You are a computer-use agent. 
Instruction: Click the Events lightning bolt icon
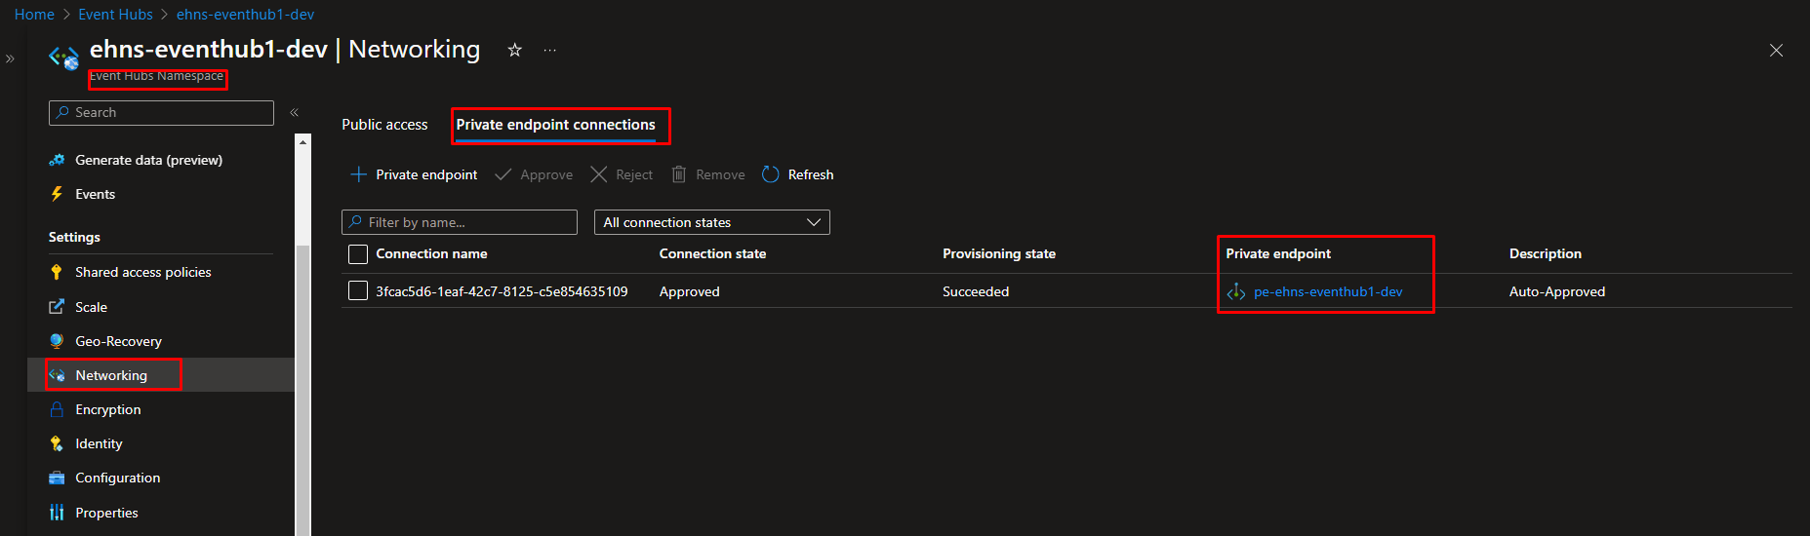[x=57, y=194]
